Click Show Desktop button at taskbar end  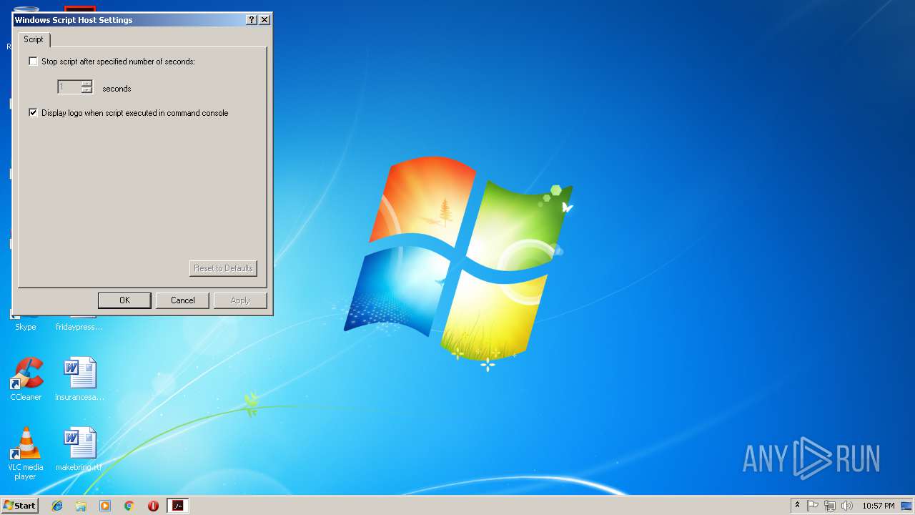pos(908,506)
